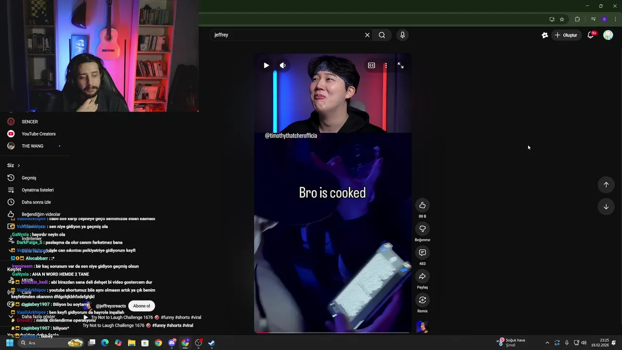Click the Shorts video progress bar
This screenshot has height=350, width=622.
[x=332, y=332]
